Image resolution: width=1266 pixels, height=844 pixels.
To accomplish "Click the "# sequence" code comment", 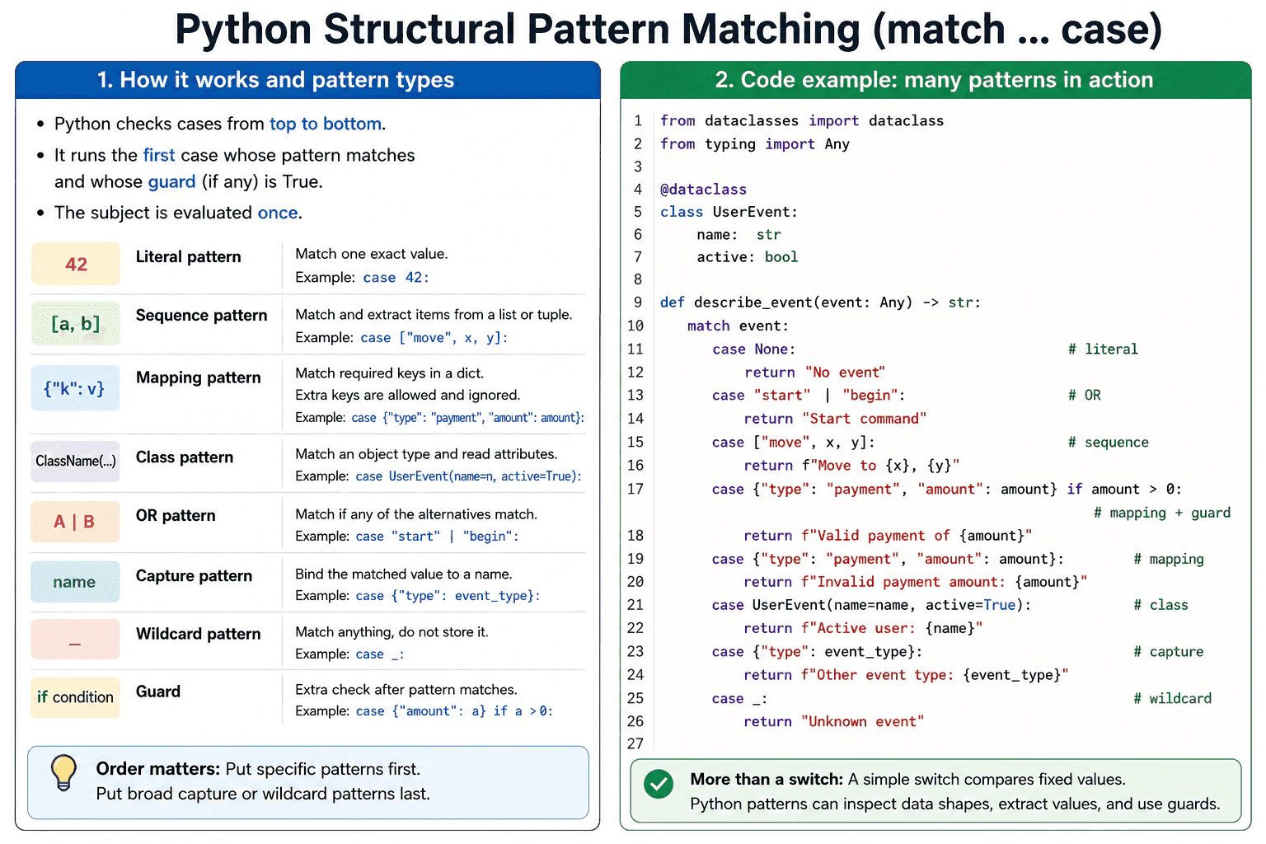I will tap(1109, 443).
